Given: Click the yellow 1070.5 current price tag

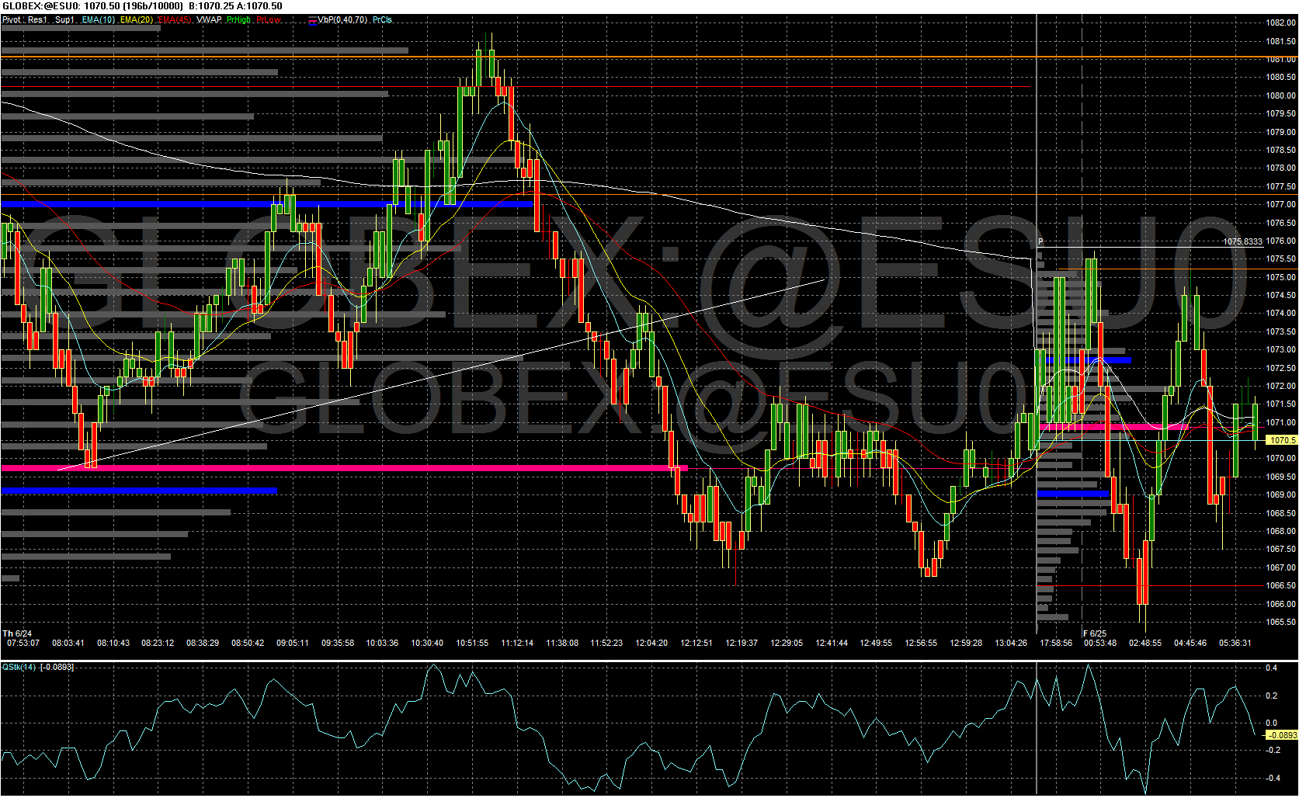Looking at the screenshot, I should click(x=1282, y=440).
